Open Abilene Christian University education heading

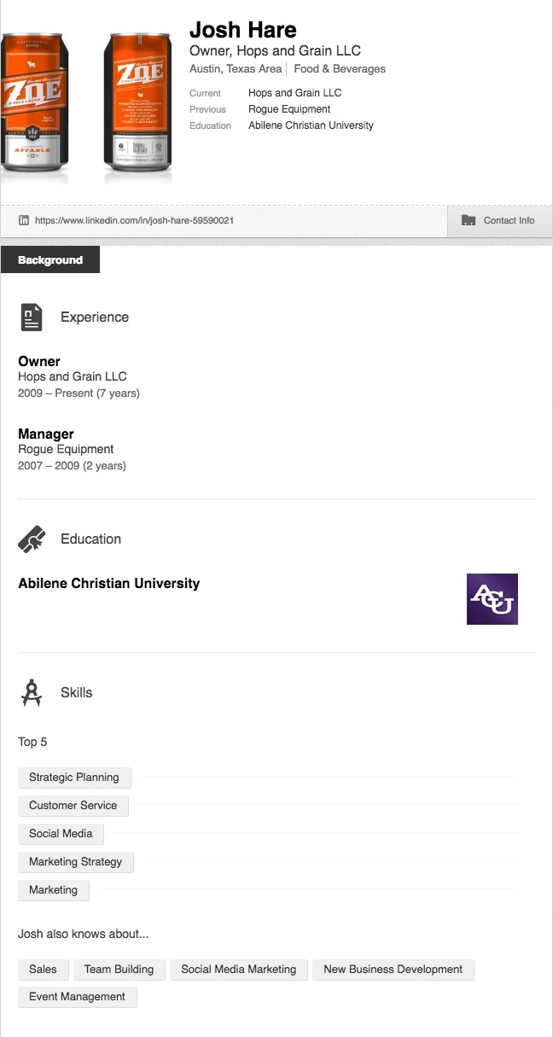click(x=108, y=584)
